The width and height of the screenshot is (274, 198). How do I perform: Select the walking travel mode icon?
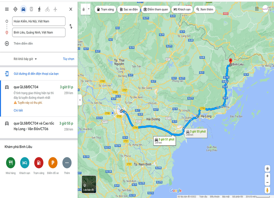pos(39,9)
